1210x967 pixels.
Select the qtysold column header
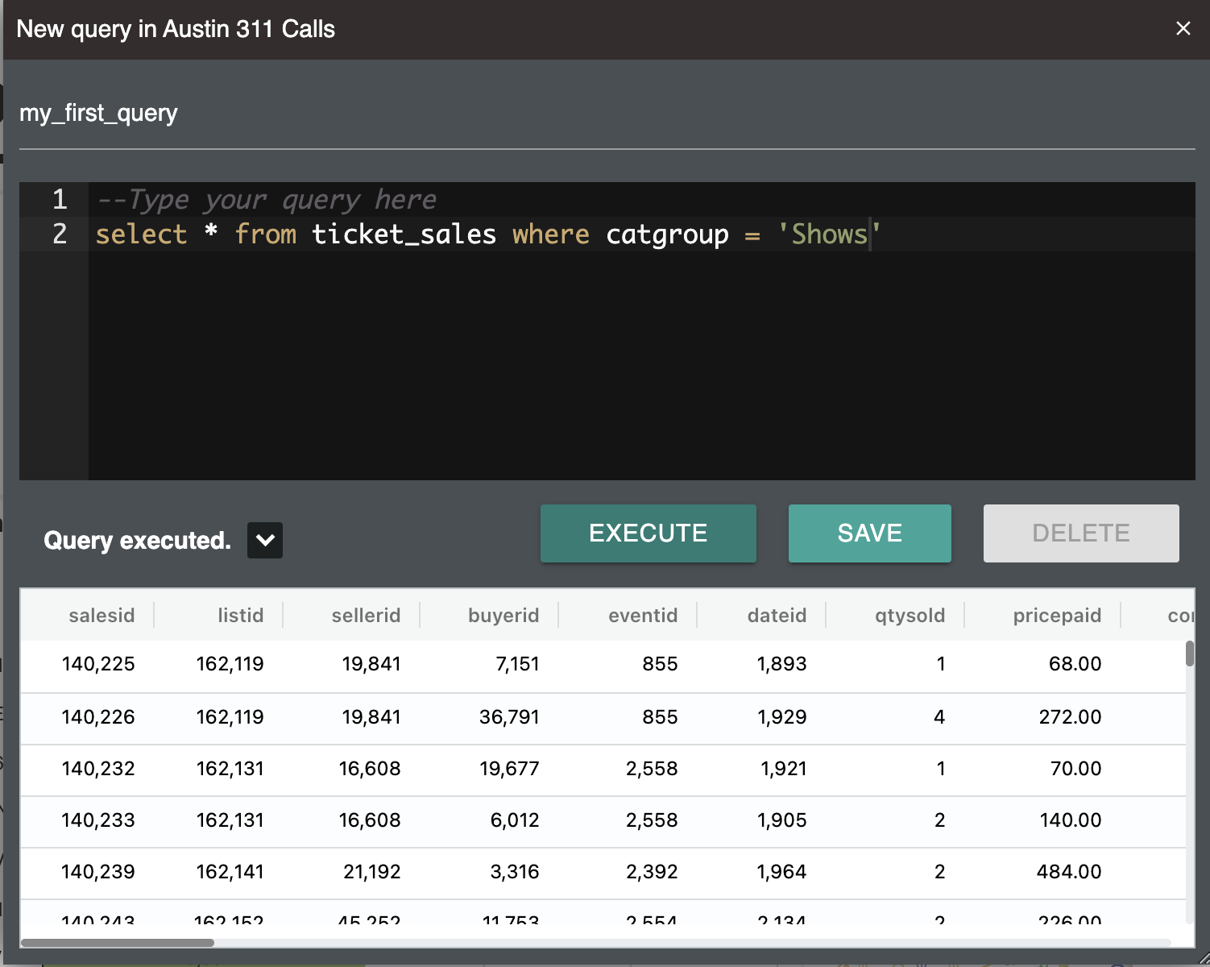tap(910, 615)
